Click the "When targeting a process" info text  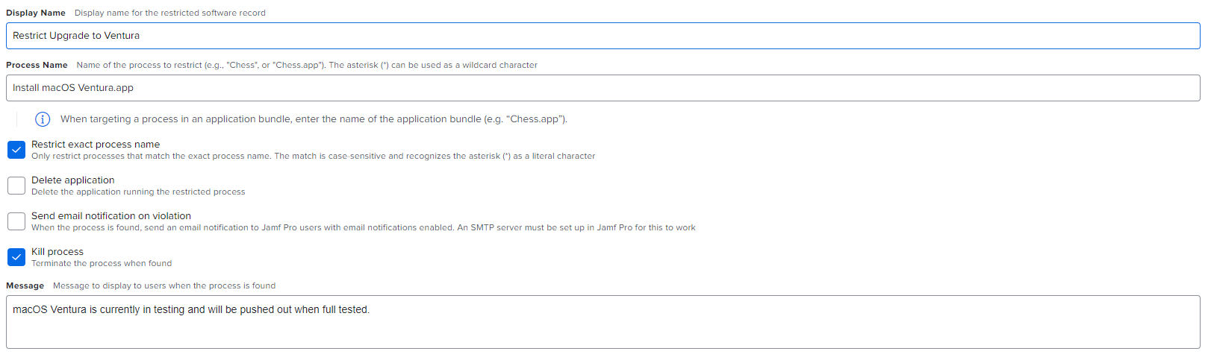[314, 119]
